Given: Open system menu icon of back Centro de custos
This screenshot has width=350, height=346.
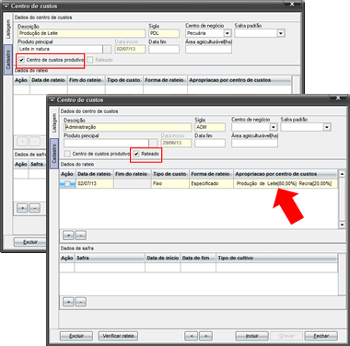Looking at the screenshot, I should click(6, 6).
